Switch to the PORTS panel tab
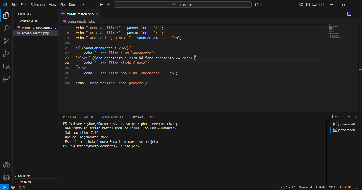Viewport: 362px width, 190px height. [154, 117]
